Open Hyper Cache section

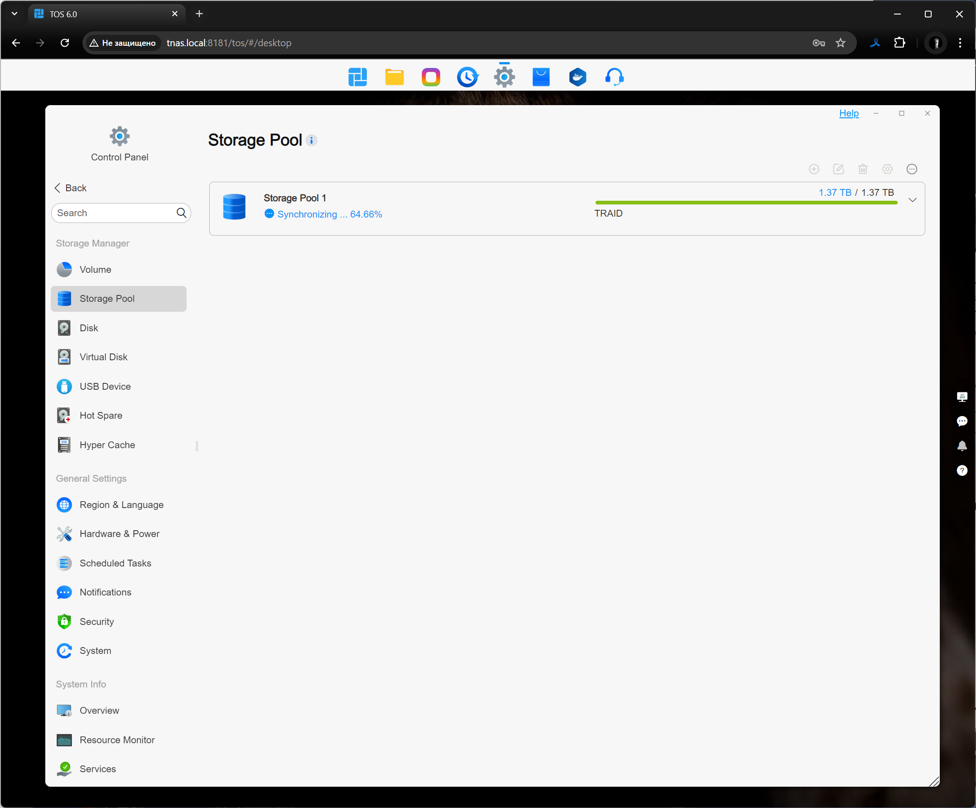(x=119, y=445)
